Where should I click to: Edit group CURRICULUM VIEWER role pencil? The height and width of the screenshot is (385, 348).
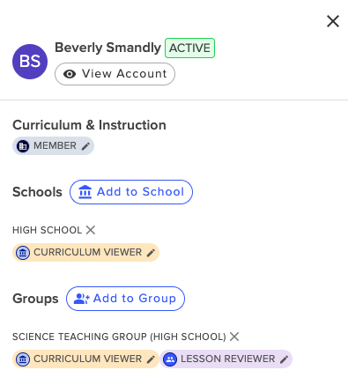(x=151, y=359)
